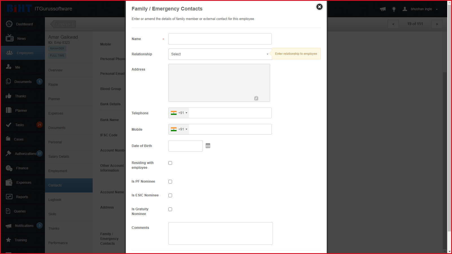This screenshot has height=254, width=452.
Task: Click the Notifications count badge showing 3
Action: point(40,225)
